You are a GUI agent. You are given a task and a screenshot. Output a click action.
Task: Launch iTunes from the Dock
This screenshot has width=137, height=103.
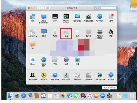coord(89,96)
